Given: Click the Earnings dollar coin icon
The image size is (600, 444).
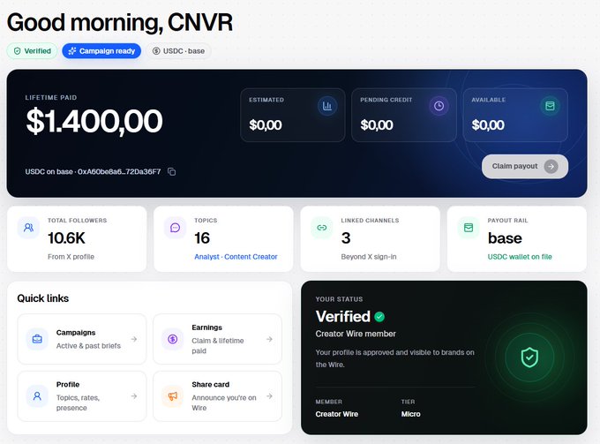Looking at the screenshot, I should click(173, 339).
